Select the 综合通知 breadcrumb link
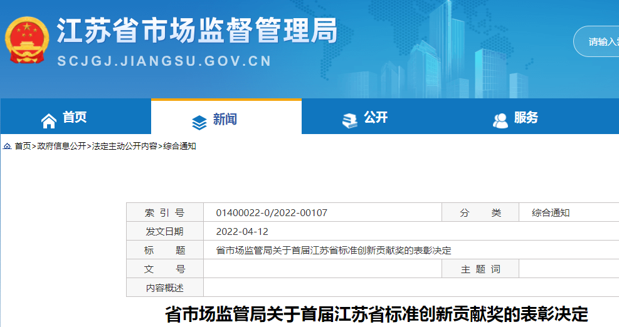The width and height of the screenshot is (619, 327). (179, 146)
